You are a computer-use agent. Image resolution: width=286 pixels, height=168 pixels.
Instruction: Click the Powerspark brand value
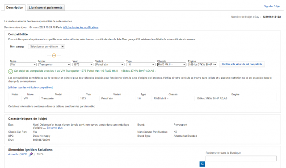click(x=181, y=125)
